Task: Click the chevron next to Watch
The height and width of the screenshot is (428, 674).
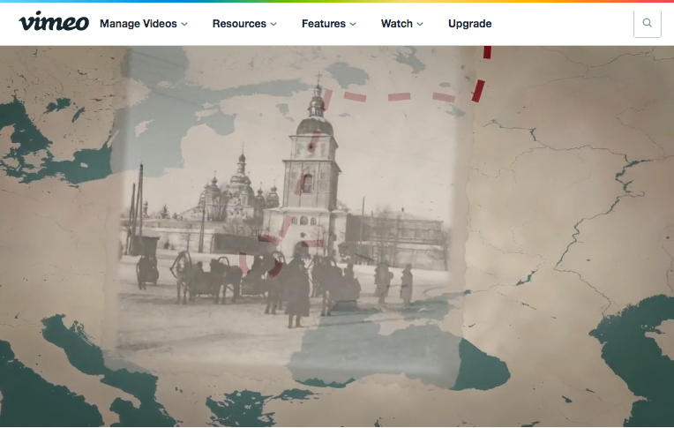Action: pyautogui.click(x=420, y=25)
